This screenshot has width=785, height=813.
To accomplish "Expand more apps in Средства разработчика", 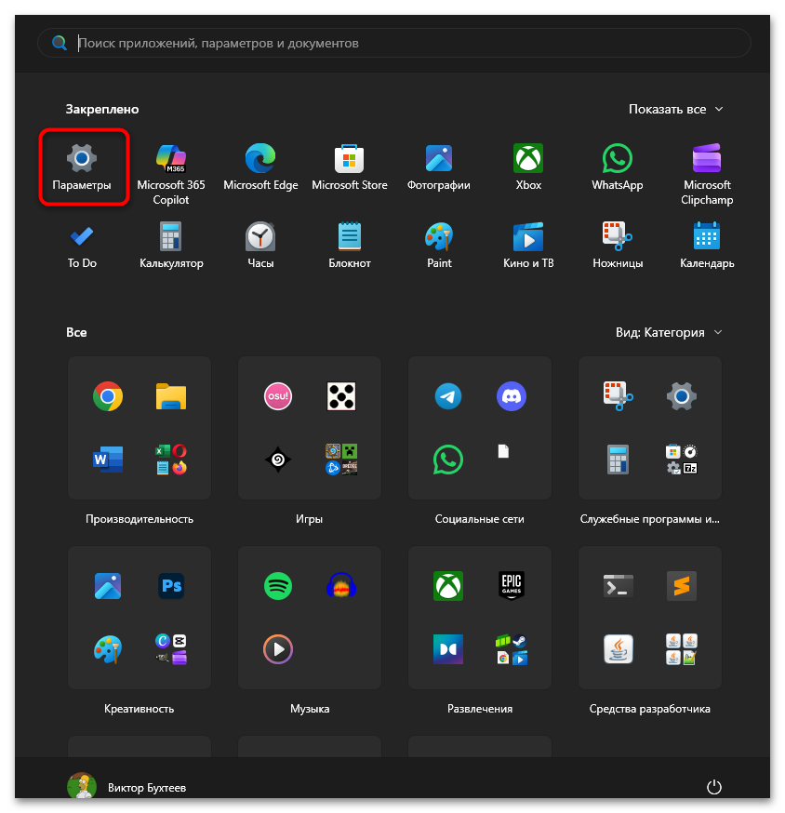I will (682, 649).
